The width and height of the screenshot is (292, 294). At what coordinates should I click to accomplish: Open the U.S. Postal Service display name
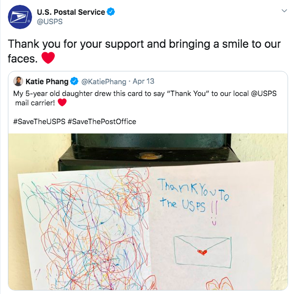click(x=71, y=12)
